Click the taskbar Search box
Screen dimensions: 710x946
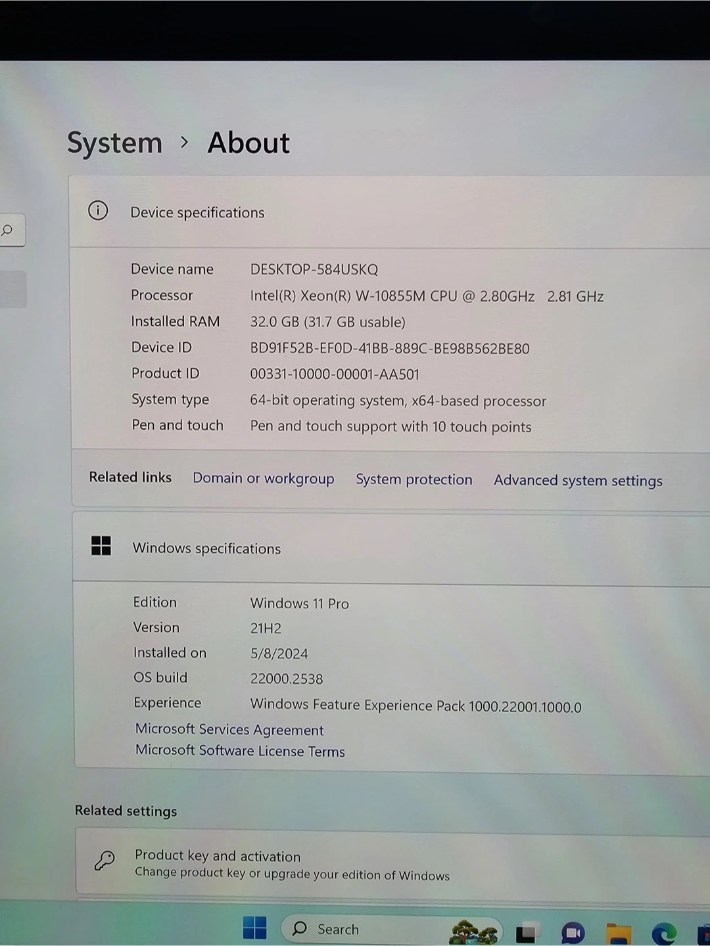(x=392, y=930)
